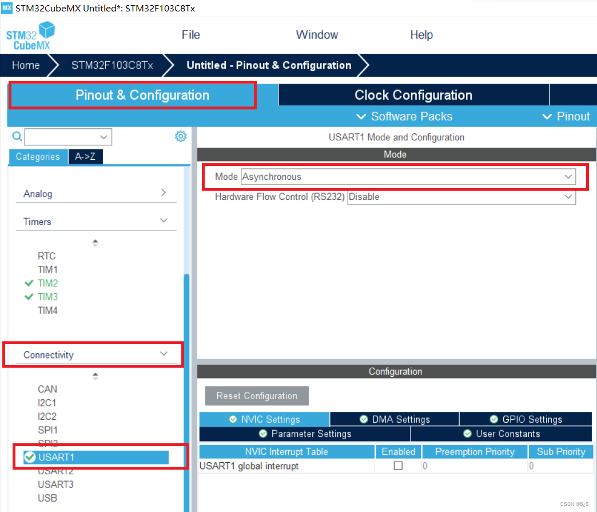Open the Window menu
Viewport: 597px width, 512px height.
coord(317,35)
